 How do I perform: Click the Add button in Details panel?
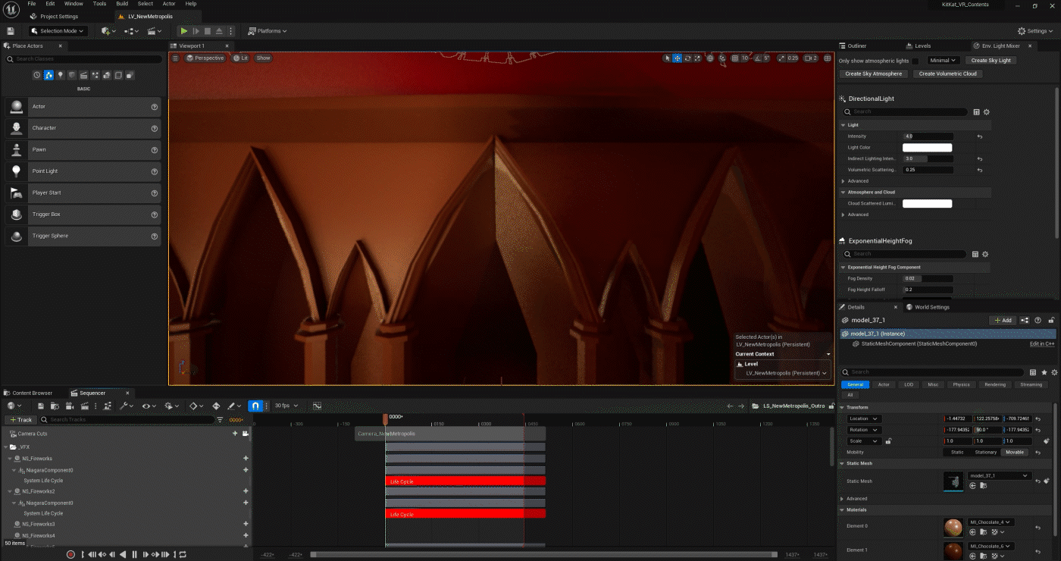click(x=1003, y=320)
